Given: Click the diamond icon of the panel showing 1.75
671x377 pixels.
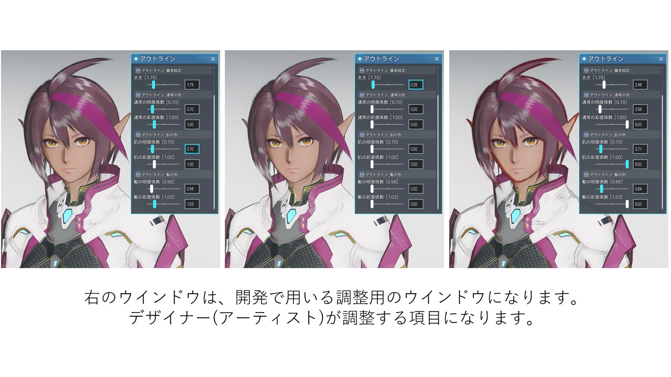Looking at the screenshot, I should 136,59.
